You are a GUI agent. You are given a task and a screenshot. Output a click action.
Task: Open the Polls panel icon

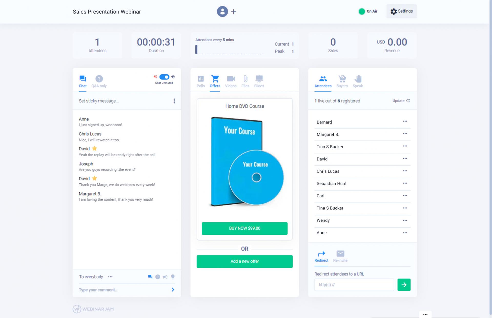[x=201, y=79]
